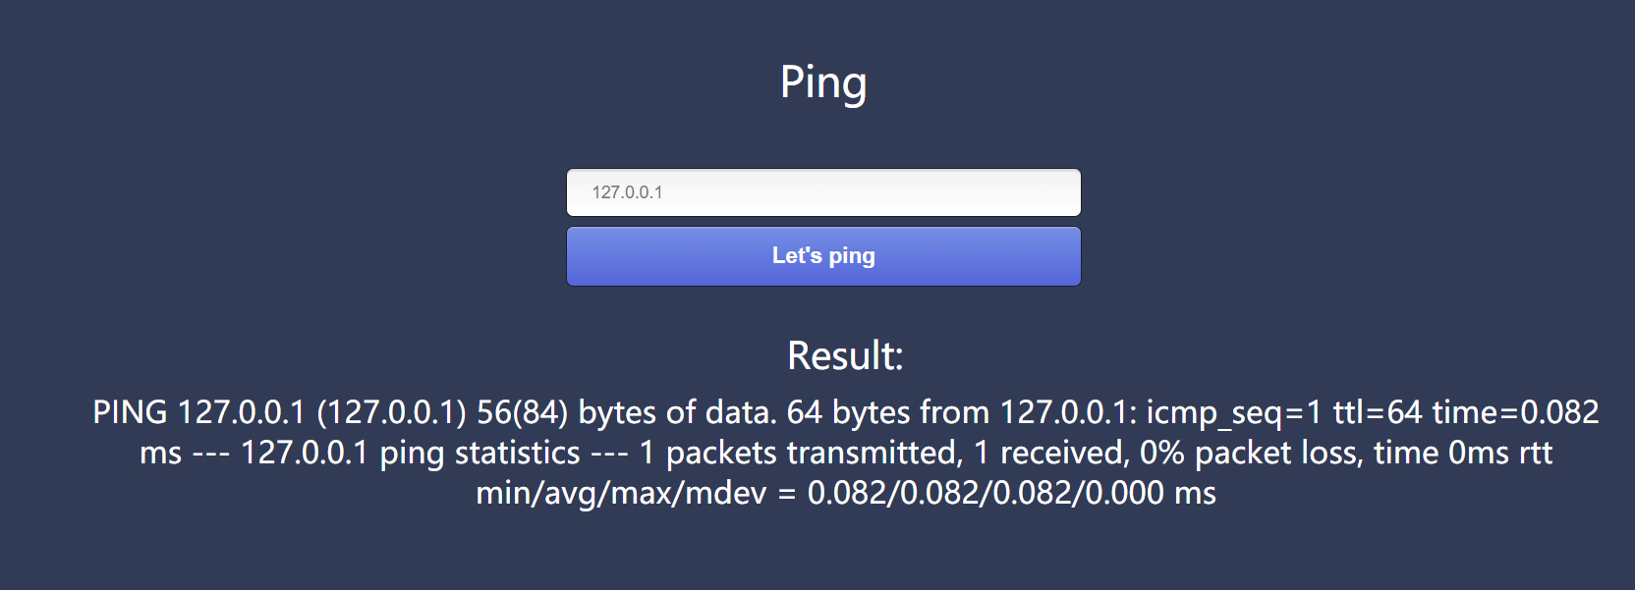Viewport: 1635px width, 590px height.
Task: Click the PING 127.0.0.1 output text
Action: click(197, 412)
